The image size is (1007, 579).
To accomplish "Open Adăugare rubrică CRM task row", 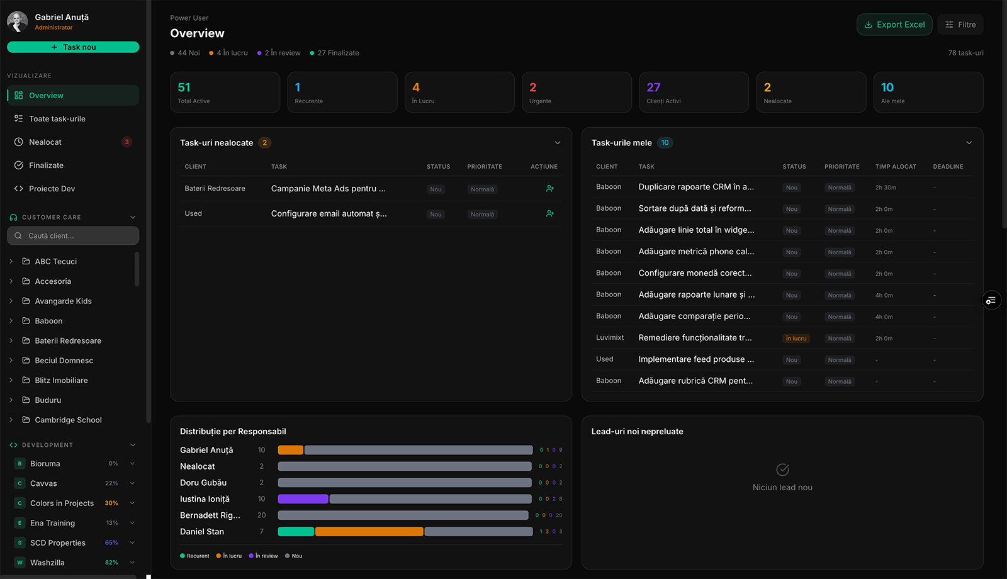I will (x=782, y=381).
